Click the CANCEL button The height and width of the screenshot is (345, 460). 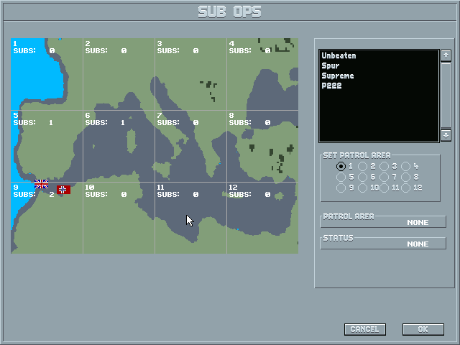(365, 329)
